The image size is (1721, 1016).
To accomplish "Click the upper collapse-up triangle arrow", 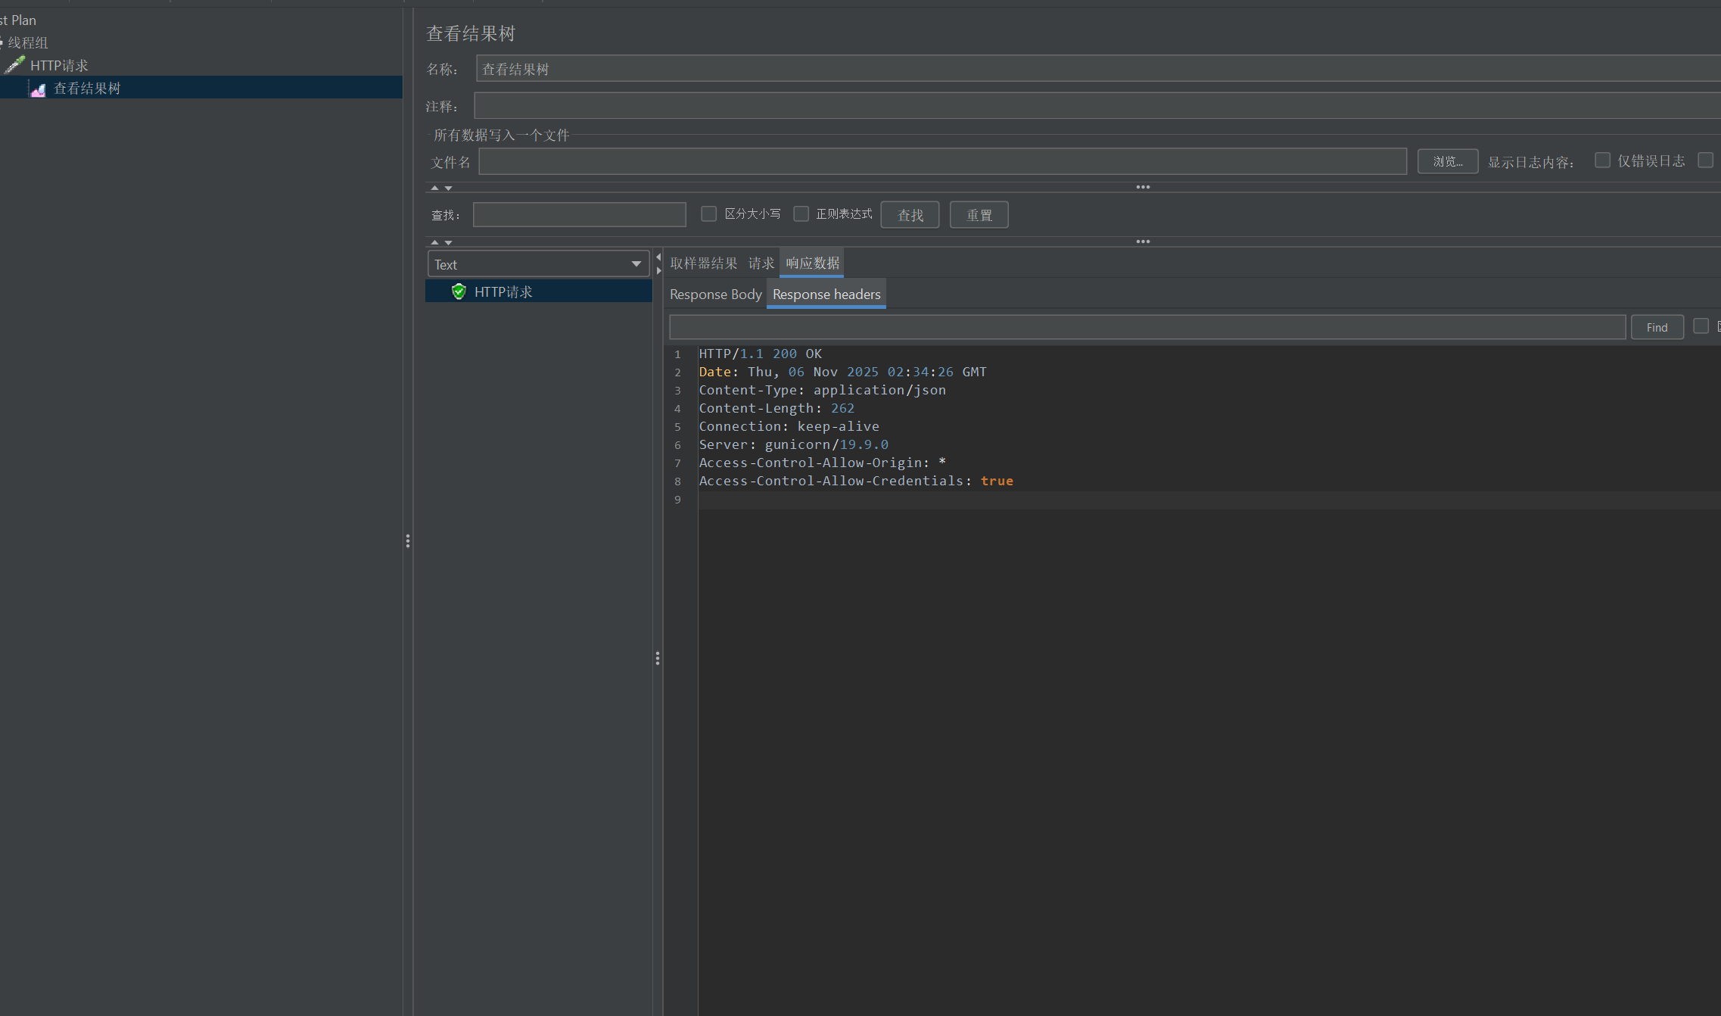I will point(434,188).
